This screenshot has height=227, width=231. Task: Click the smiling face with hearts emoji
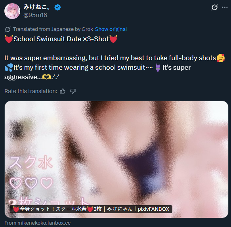(221, 58)
